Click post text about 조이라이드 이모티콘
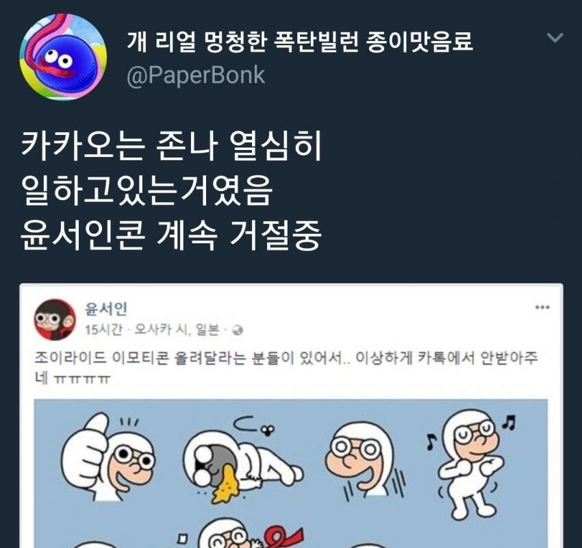The width and height of the screenshot is (582, 548). tap(286, 368)
